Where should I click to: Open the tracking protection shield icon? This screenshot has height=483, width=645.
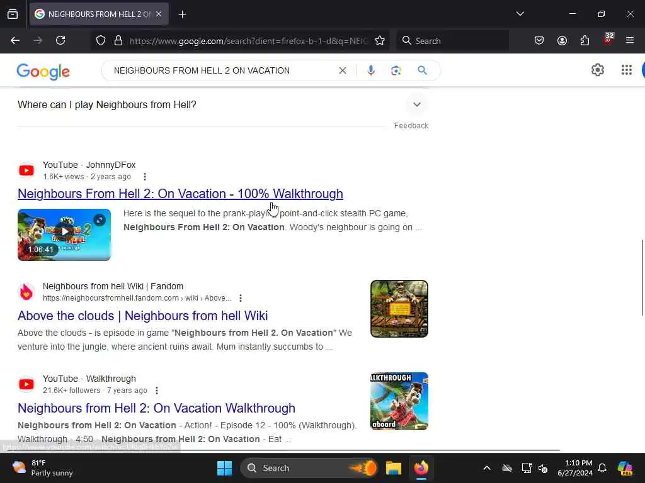click(x=101, y=40)
